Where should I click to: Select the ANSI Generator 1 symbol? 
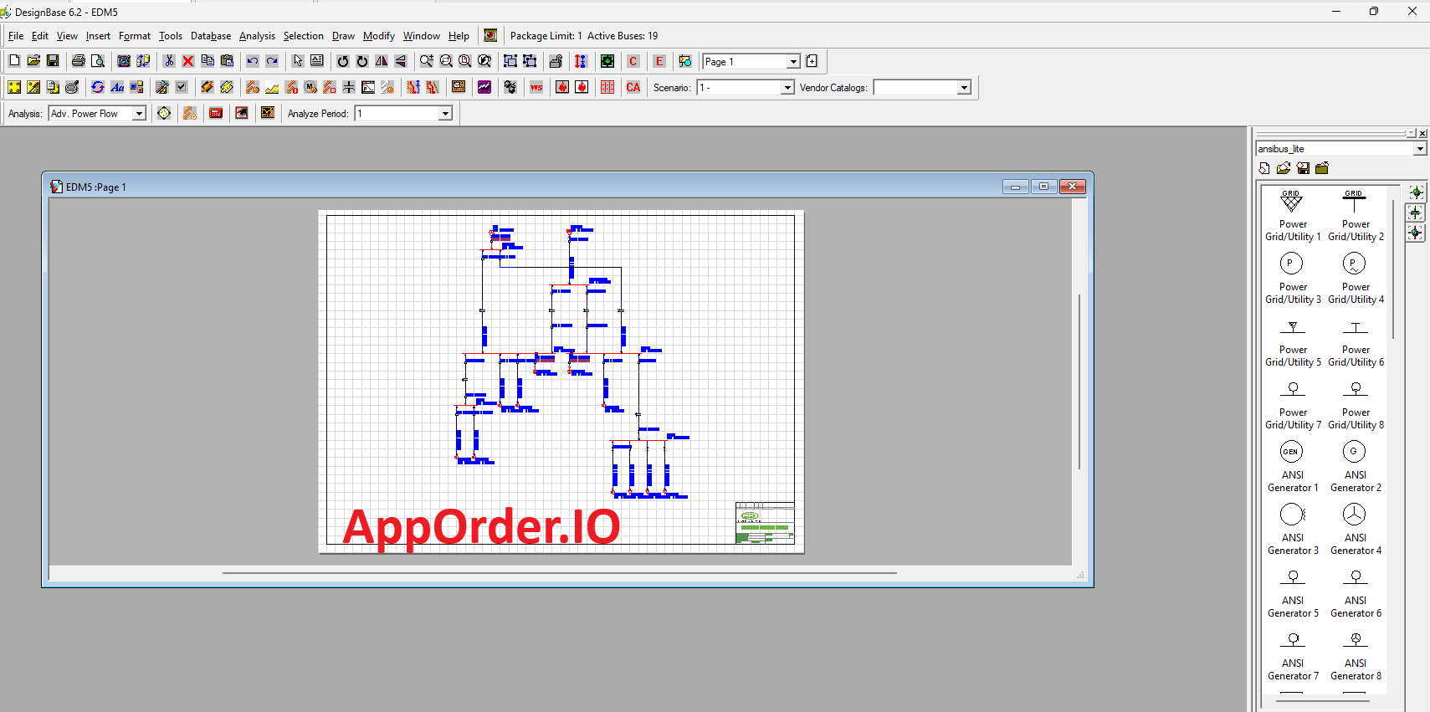point(1293,467)
